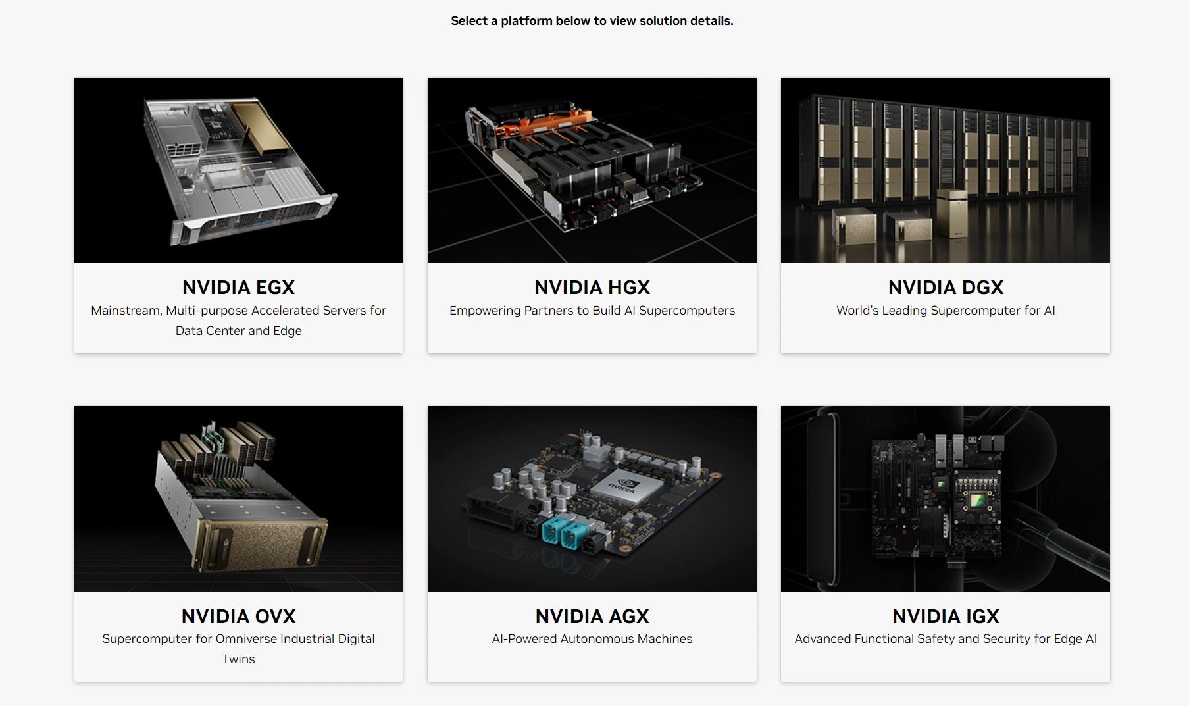Select 'AI-Powered Autonomous Machines' description

[592, 639]
